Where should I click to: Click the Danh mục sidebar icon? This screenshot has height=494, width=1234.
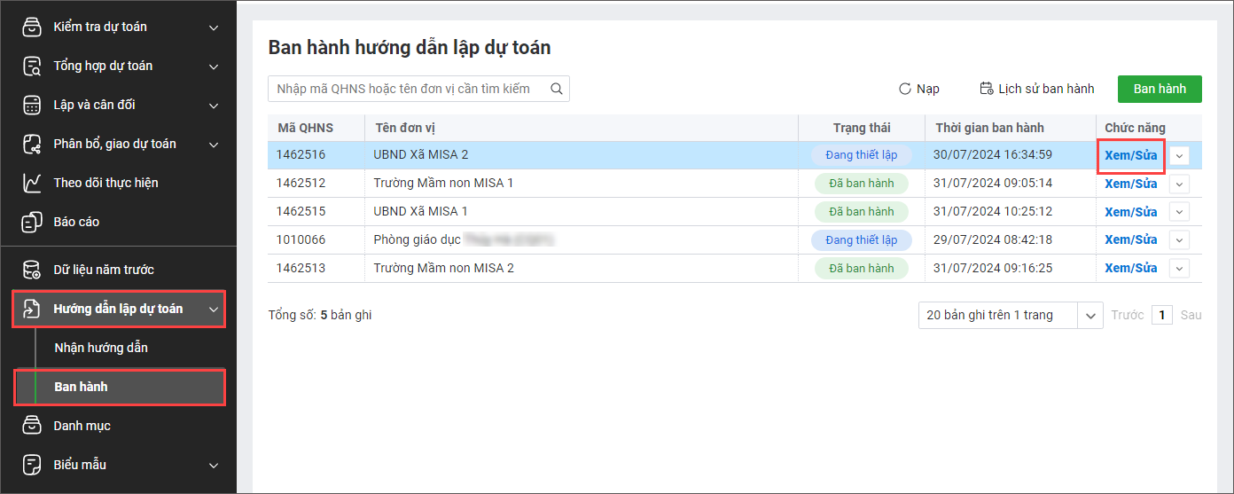click(32, 426)
